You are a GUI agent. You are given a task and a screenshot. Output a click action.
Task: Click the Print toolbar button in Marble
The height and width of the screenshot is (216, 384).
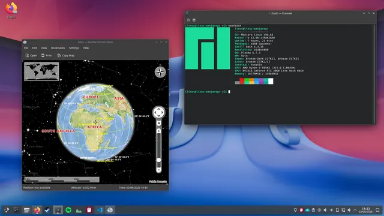[46, 56]
